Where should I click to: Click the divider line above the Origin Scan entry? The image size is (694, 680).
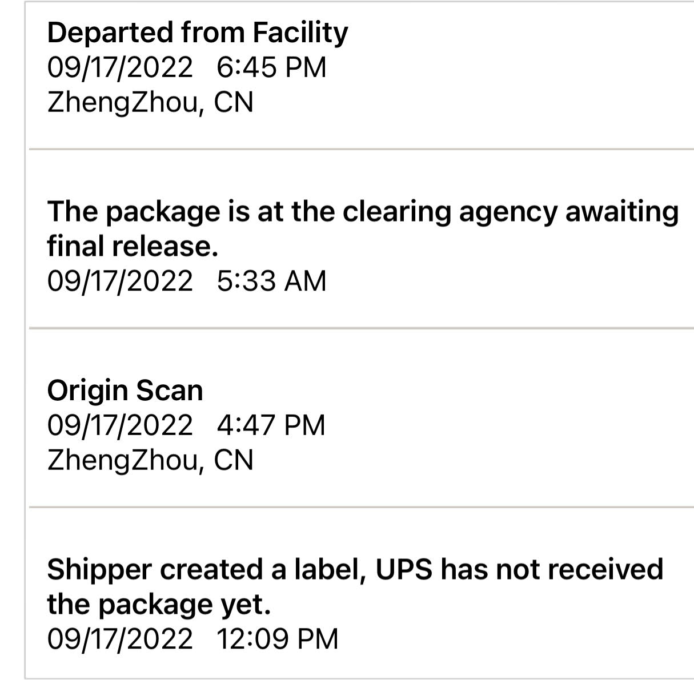click(361, 328)
